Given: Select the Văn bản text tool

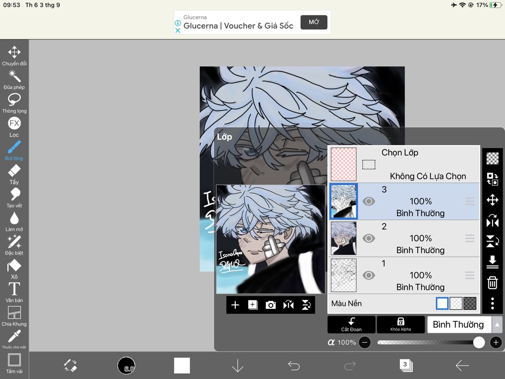Looking at the screenshot, I should point(14,293).
